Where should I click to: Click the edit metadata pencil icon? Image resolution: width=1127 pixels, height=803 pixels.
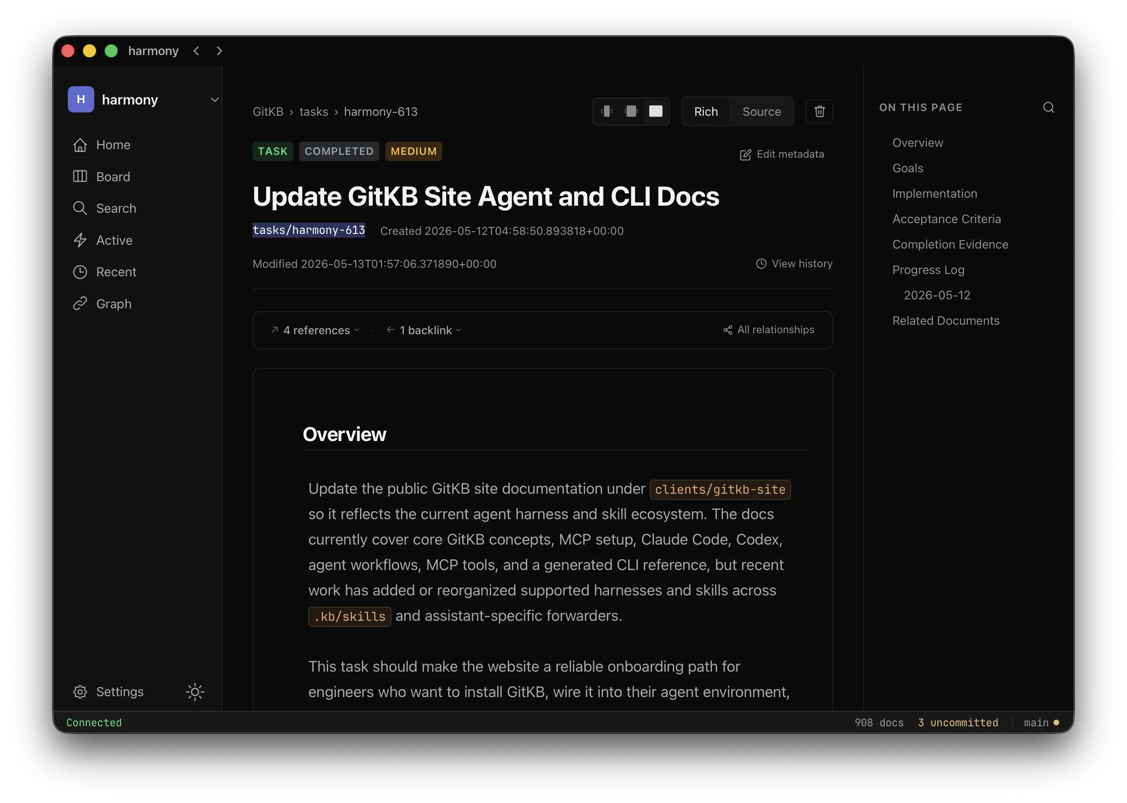pos(745,155)
